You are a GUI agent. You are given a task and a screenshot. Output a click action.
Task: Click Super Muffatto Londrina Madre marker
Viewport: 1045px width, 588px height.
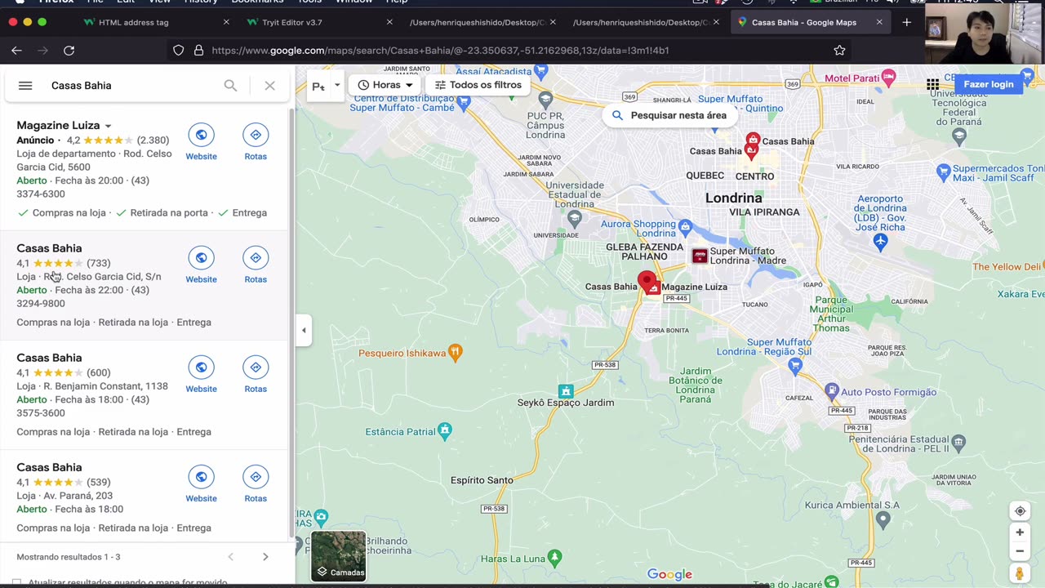(x=700, y=256)
